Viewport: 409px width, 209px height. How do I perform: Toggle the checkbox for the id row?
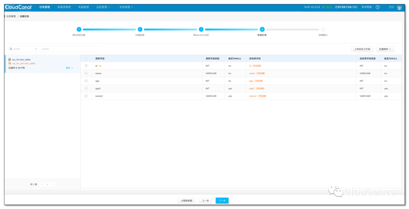[86, 66]
